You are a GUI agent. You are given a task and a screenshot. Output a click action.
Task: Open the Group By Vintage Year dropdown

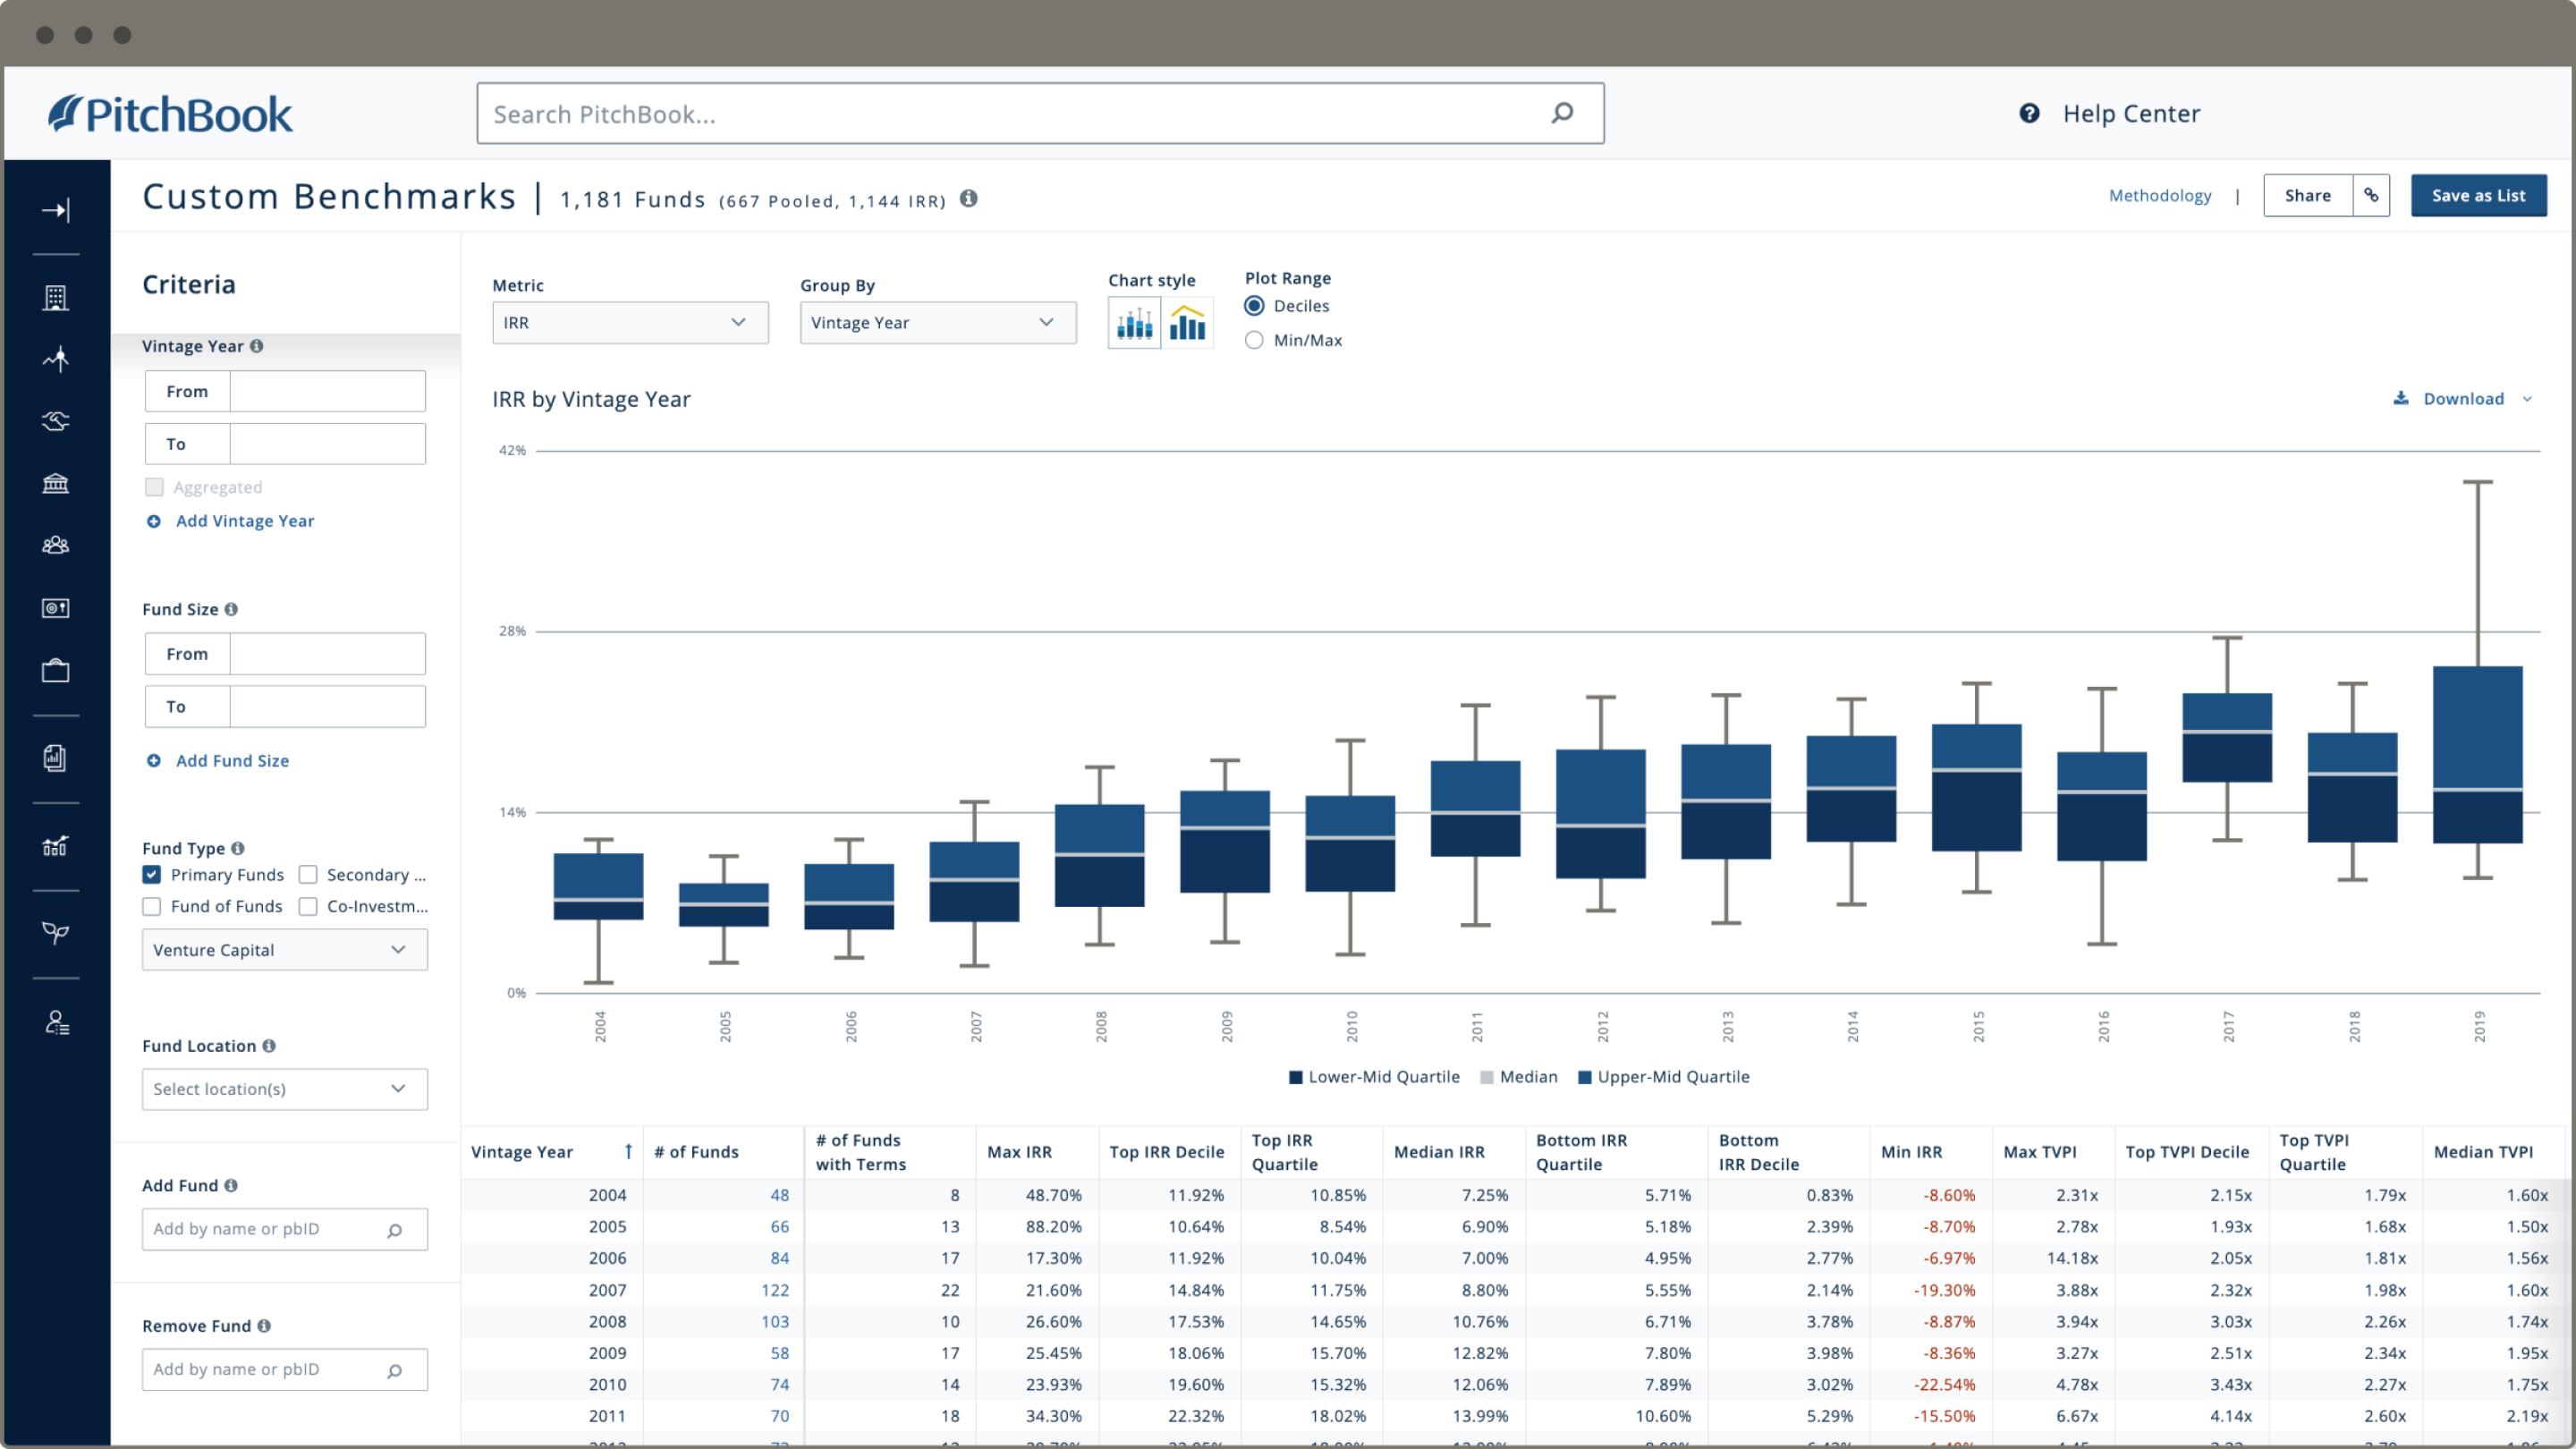coord(937,322)
